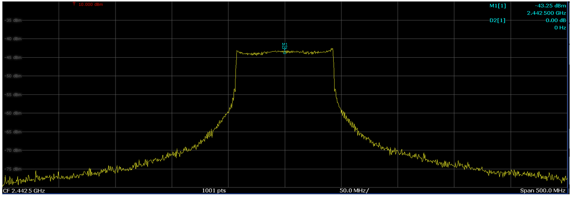Select the 0 Hz delta frequency readout
The width and height of the screenshot is (571, 197).
click(560, 28)
